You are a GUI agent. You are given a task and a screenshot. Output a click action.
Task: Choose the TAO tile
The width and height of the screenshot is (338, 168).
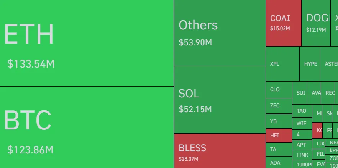[302, 111]
